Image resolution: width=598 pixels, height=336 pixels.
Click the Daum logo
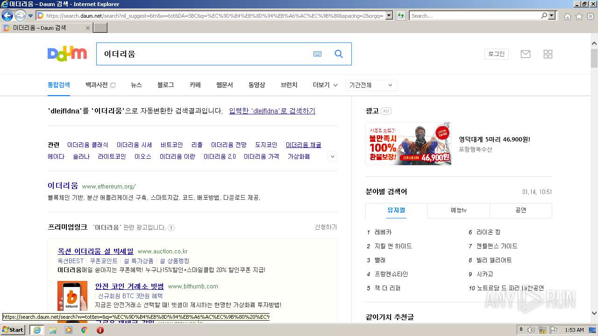(x=67, y=54)
